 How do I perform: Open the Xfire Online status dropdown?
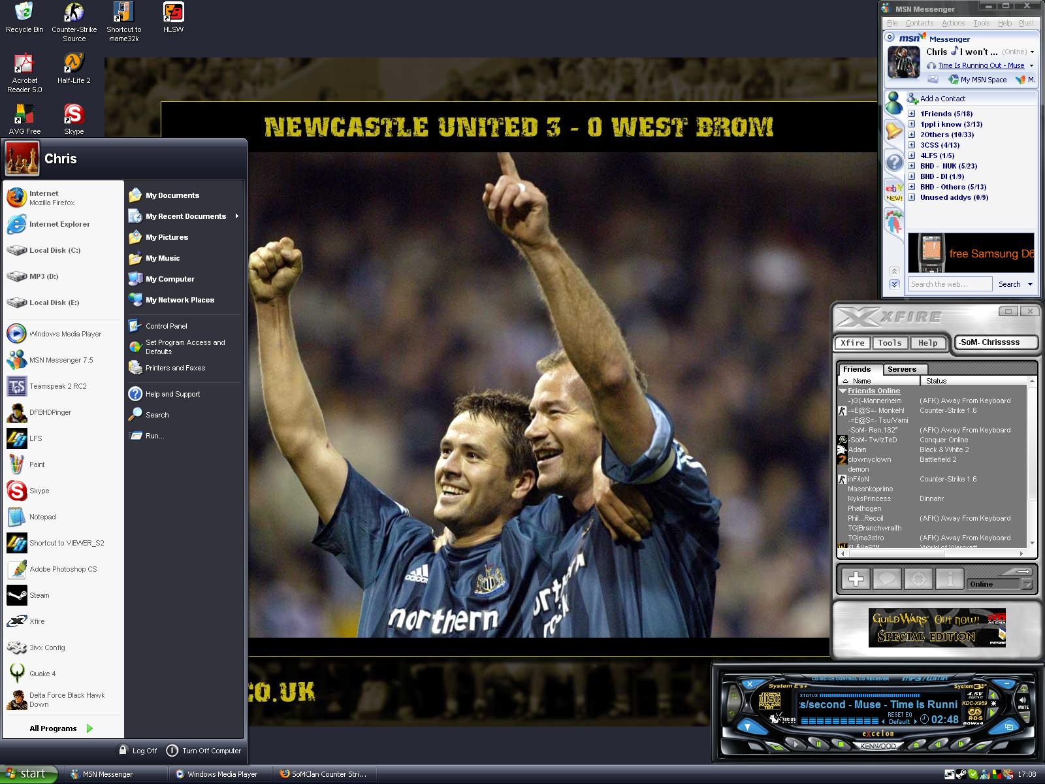click(x=1027, y=584)
